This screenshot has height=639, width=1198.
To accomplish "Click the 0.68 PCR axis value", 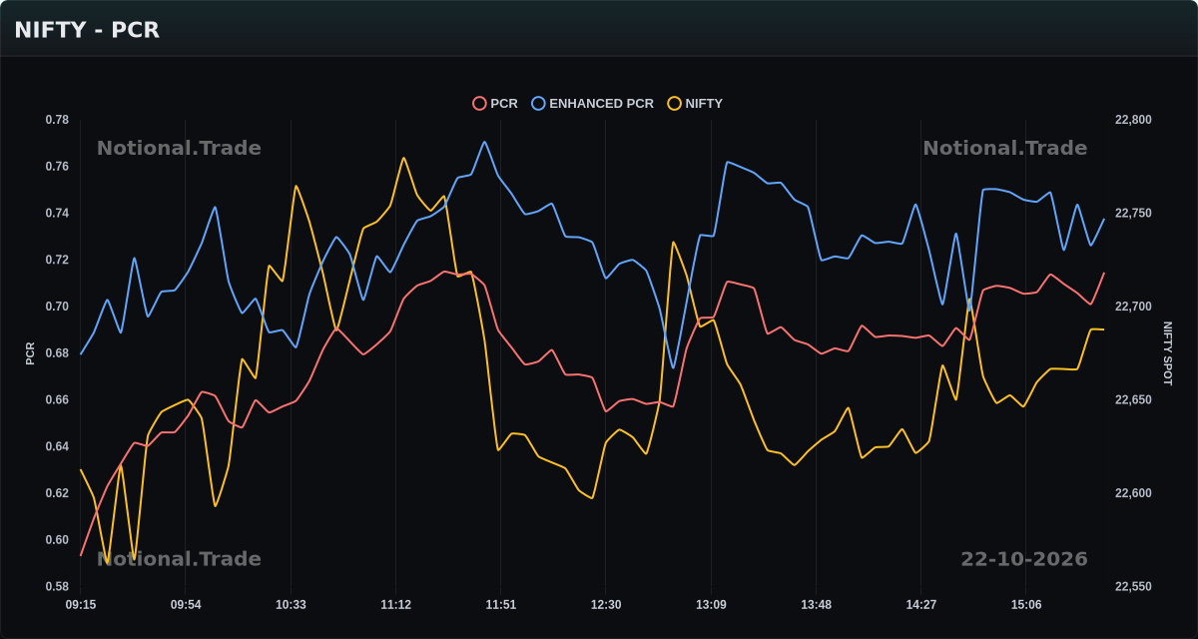I will click(x=57, y=353).
